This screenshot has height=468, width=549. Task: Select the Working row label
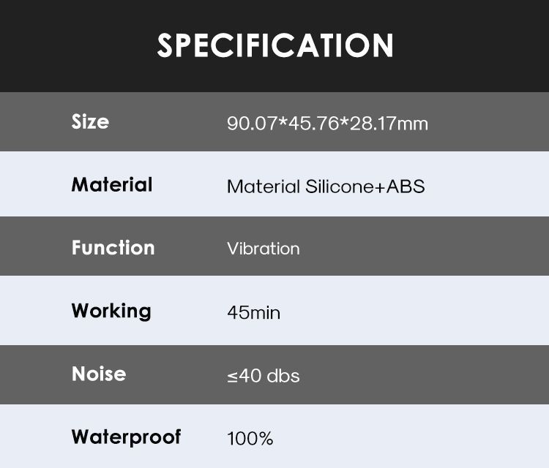(111, 311)
